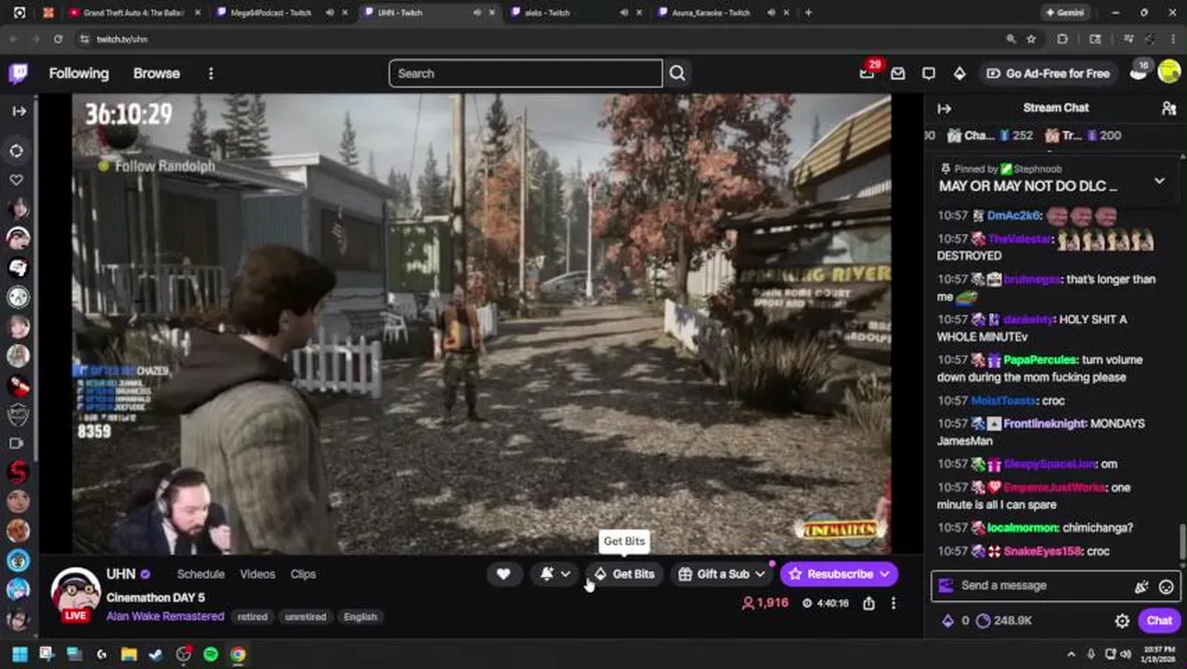
Task: Open the three-dot more menu beside Browse
Action: [211, 73]
